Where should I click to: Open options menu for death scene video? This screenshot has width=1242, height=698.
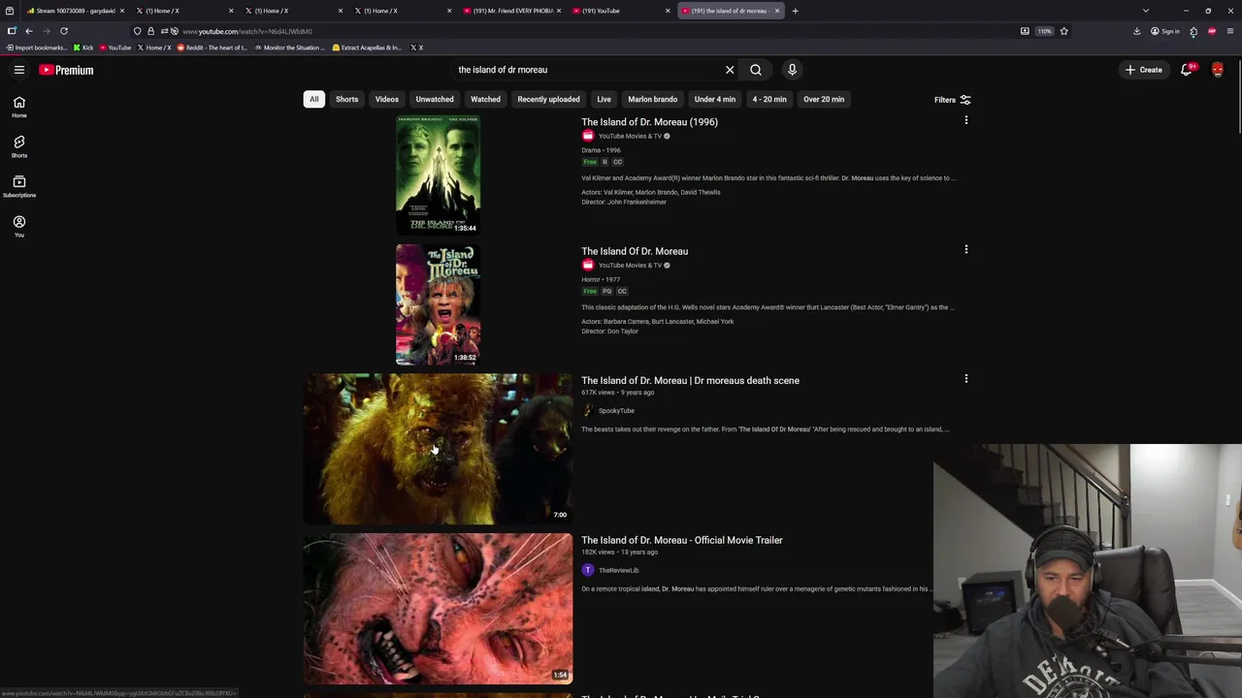965,378
